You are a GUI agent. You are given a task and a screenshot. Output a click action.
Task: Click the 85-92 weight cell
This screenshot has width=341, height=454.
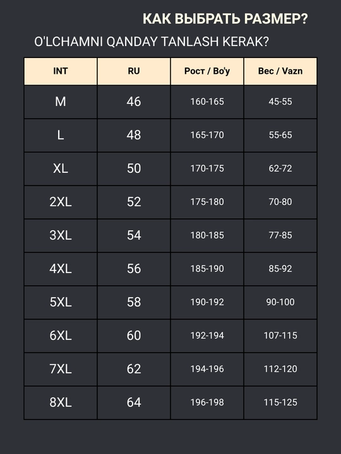tap(280, 269)
